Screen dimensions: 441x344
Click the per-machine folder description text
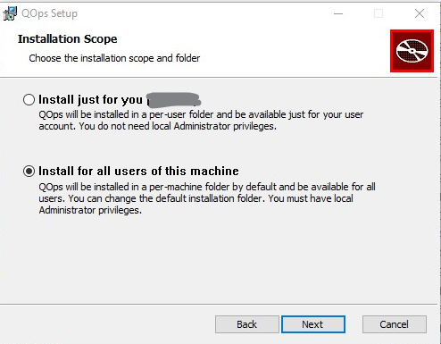207,198
